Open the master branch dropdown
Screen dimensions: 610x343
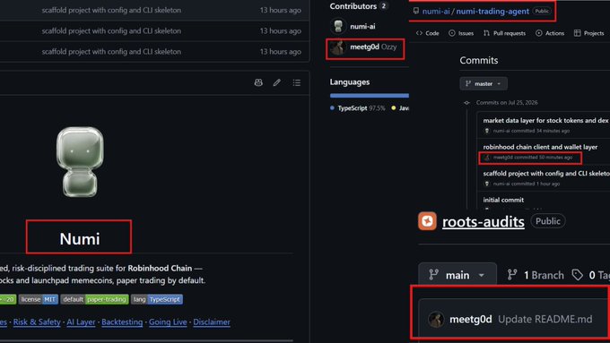(484, 83)
